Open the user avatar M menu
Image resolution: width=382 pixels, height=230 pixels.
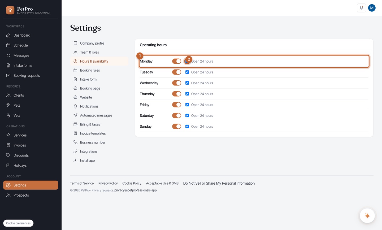(x=372, y=8)
